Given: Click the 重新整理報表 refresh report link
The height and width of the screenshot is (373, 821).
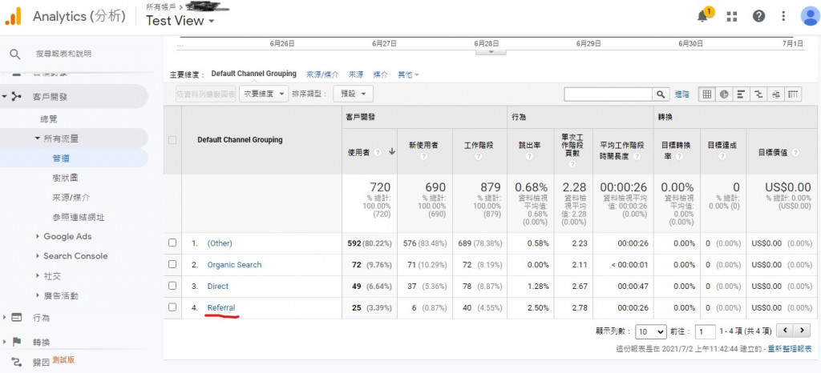Looking at the screenshot, I should click(x=790, y=349).
